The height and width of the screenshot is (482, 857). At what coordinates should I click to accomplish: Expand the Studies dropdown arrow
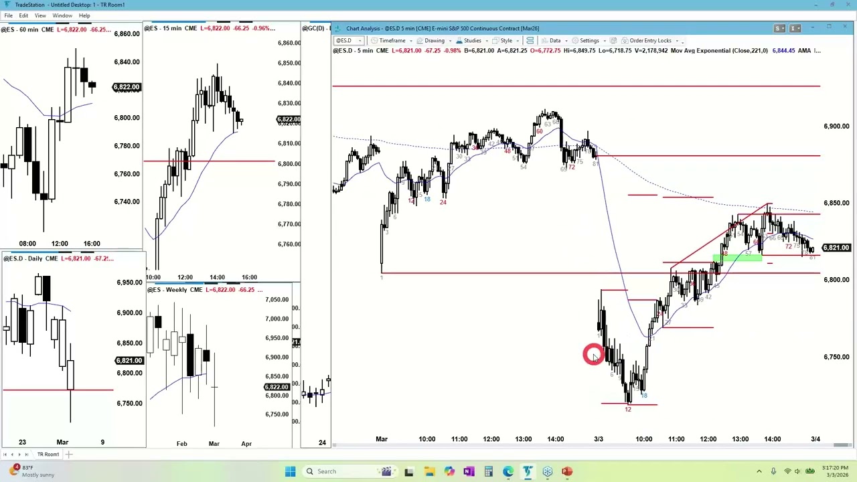487,41
